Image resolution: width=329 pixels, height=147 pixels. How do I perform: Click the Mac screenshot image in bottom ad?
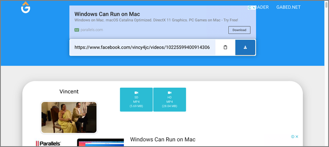click(x=100, y=143)
